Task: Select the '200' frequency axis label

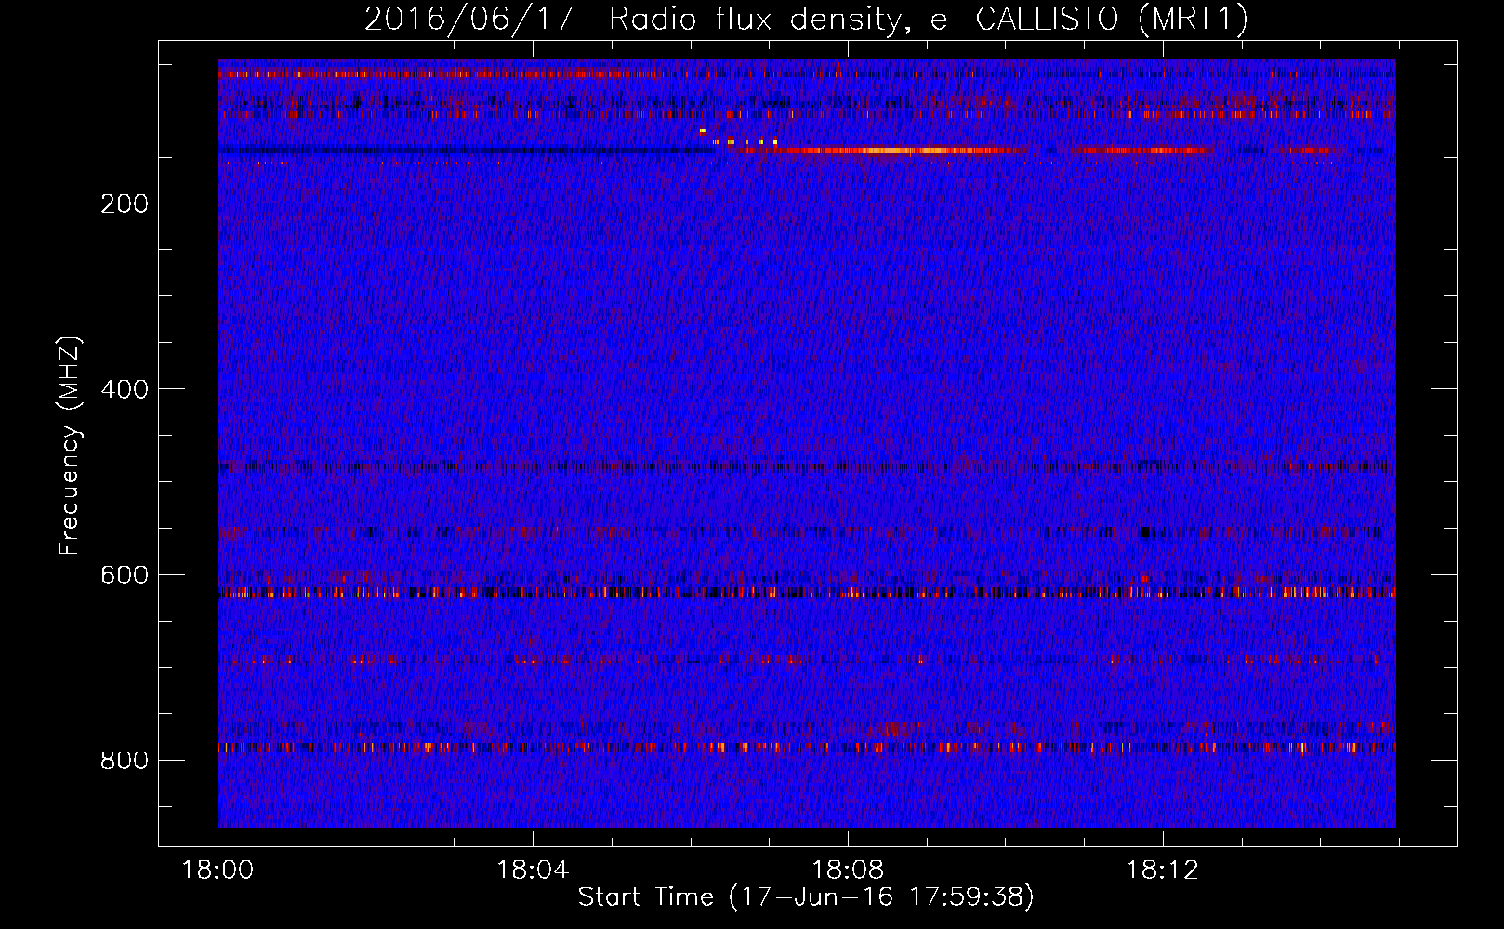Action: tap(125, 203)
